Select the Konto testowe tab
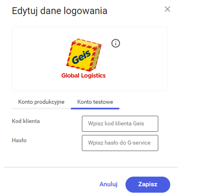 point(95,102)
